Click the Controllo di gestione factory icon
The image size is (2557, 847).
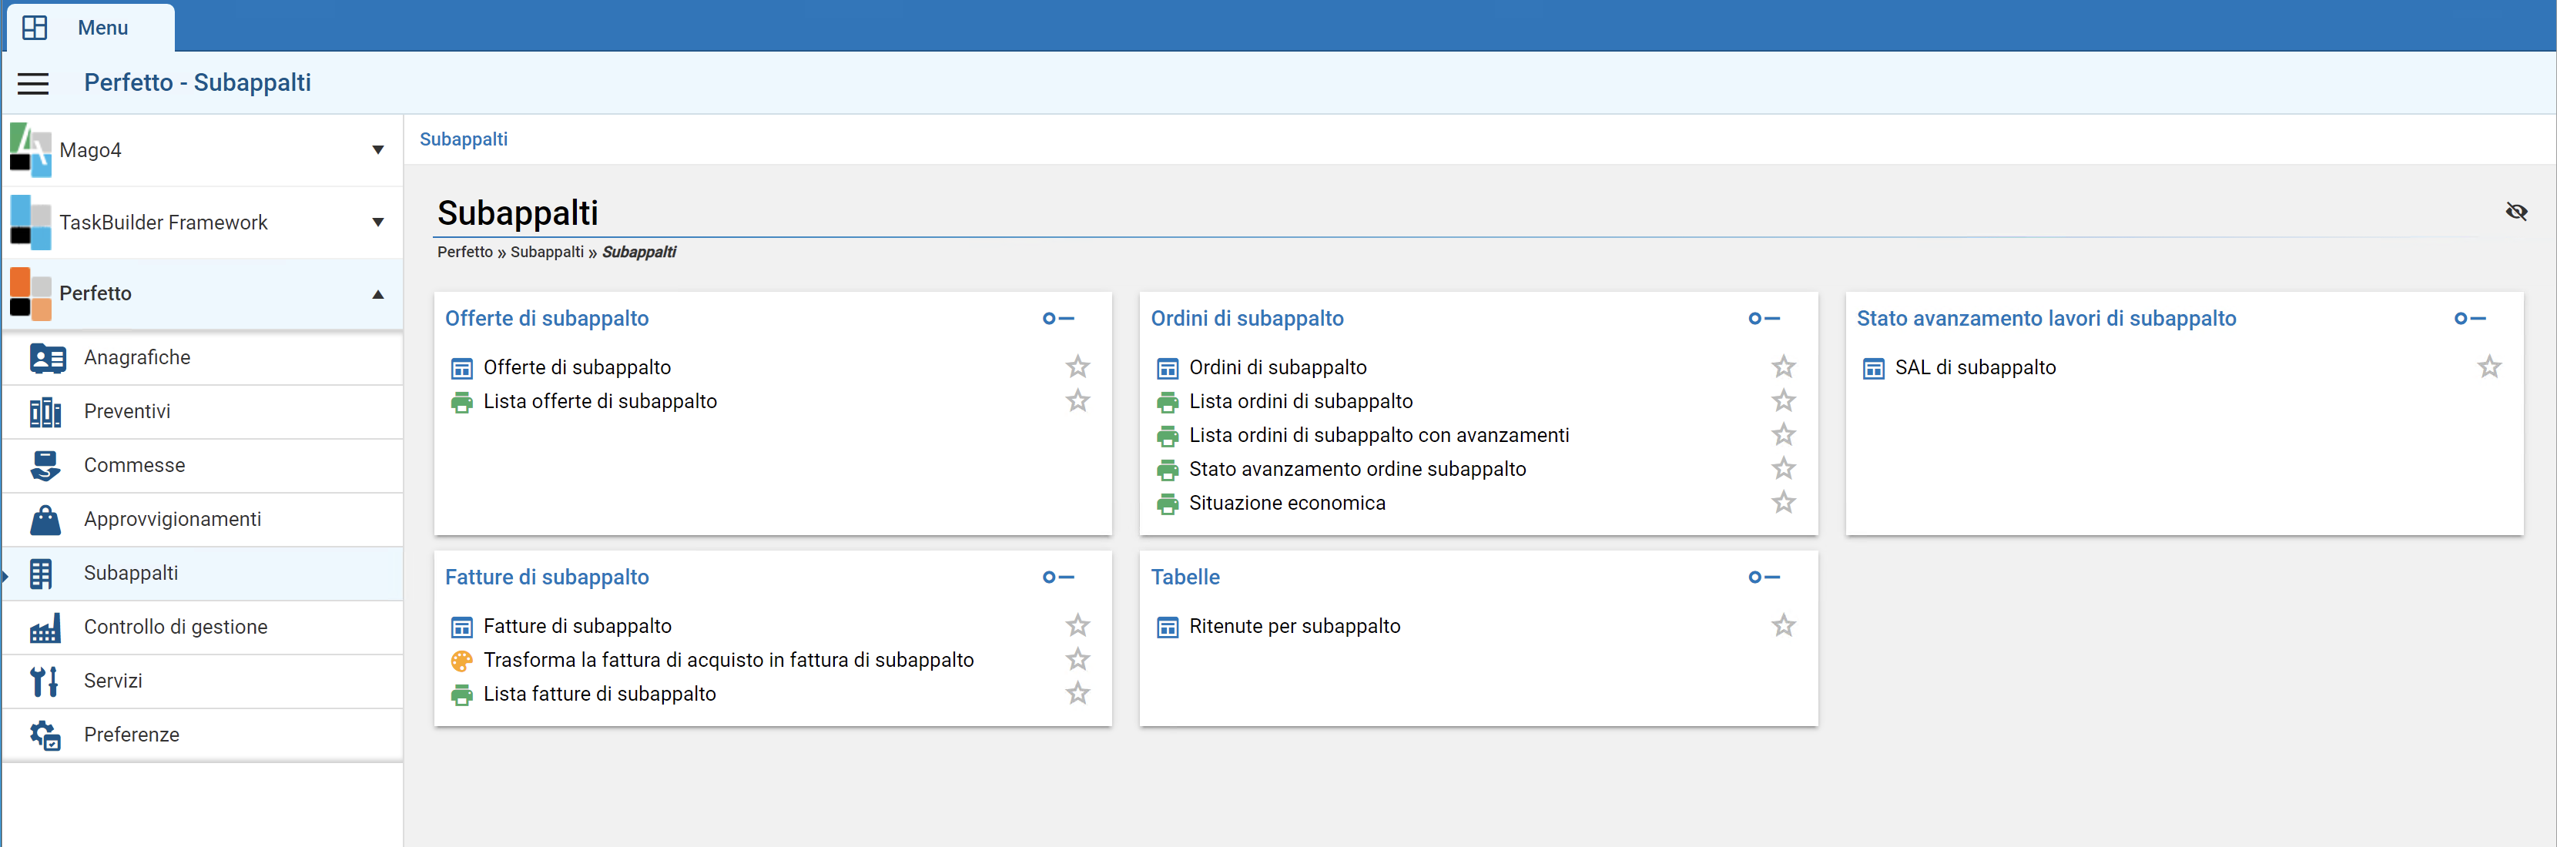point(45,628)
